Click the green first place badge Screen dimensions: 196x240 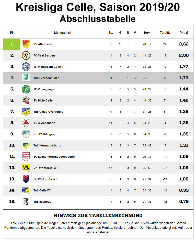coord(12,44)
